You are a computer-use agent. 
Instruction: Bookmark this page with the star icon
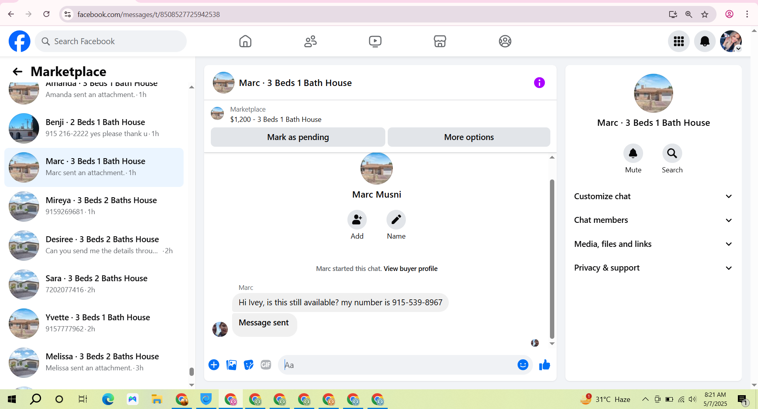click(705, 14)
